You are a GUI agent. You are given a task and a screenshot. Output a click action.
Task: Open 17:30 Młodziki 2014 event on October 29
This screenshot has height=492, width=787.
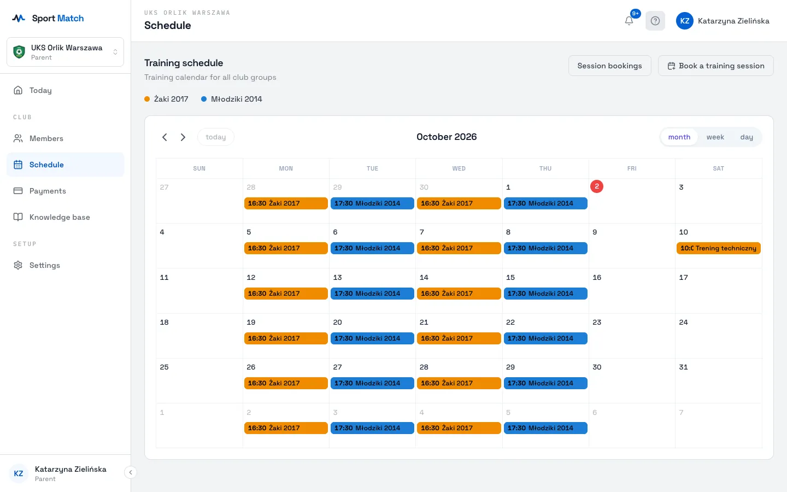pos(545,383)
